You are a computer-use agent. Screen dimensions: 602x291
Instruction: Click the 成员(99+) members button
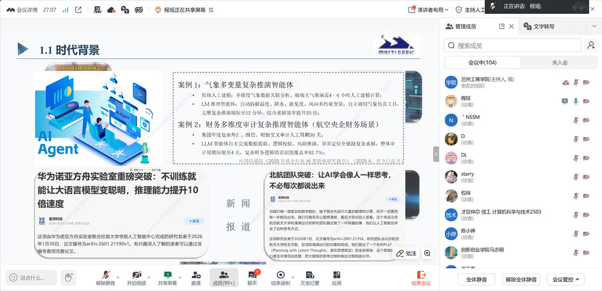click(x=224, y=278)
